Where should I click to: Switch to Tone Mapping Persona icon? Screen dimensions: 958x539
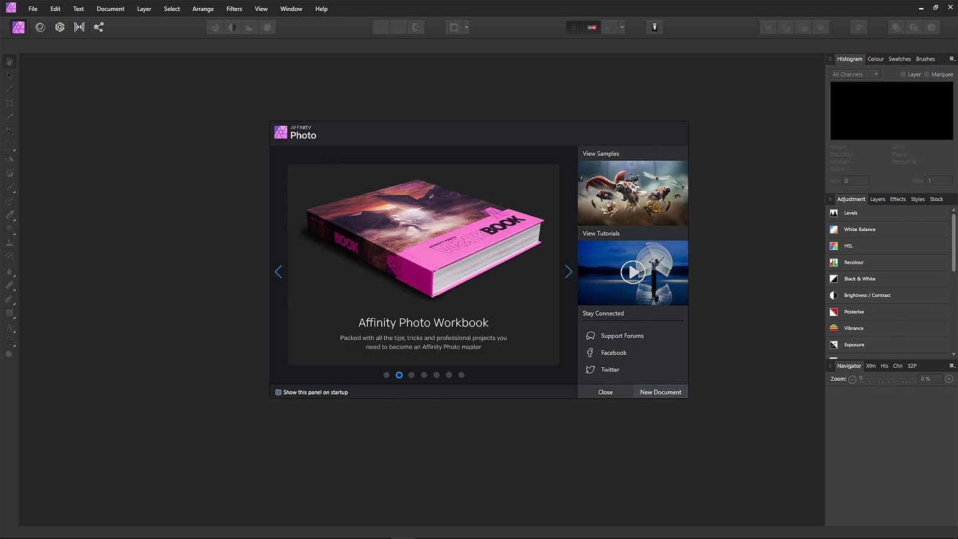pyautogui.click(x=79, y=27)
